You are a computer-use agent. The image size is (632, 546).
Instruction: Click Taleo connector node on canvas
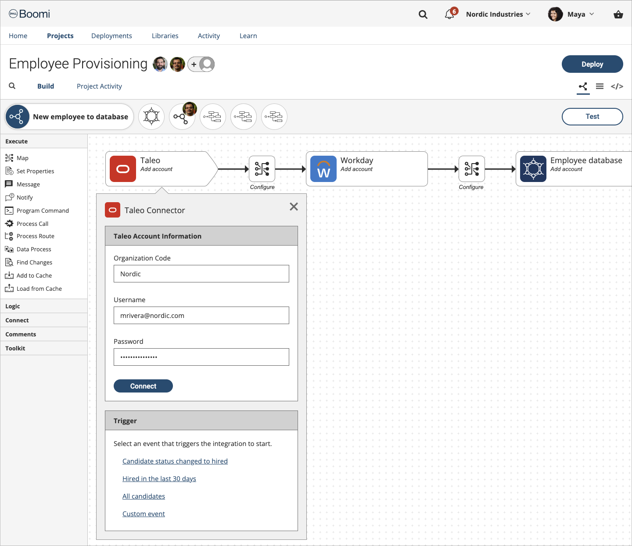[x=162, y=169]
